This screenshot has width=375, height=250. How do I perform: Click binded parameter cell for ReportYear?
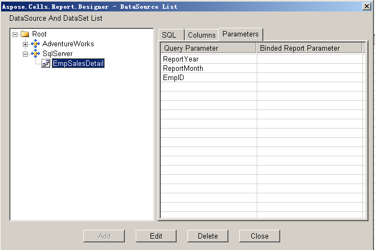(310, 59)
